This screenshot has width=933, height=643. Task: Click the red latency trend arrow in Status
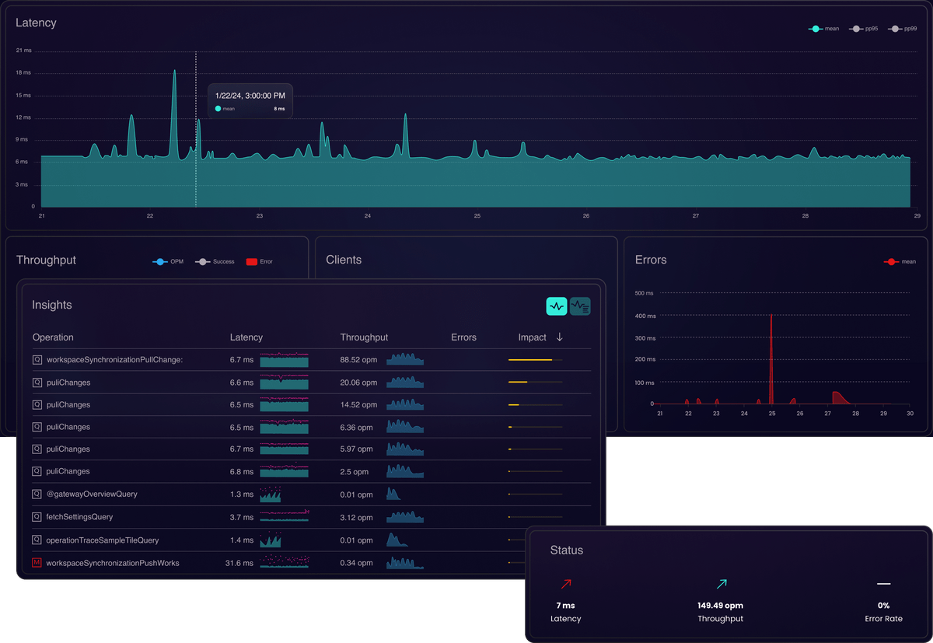(x=565, y=584)
